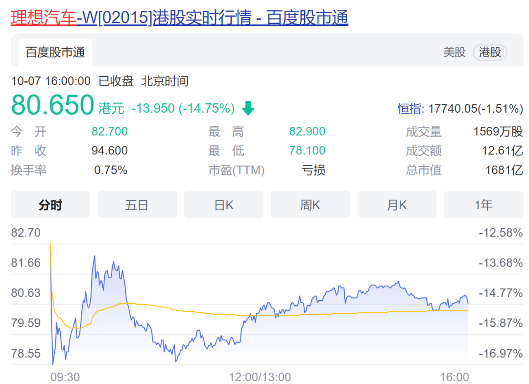Click the 成交额 value 12.61亿
This screenshot has height=384, width=529.
tap(503, 150)
